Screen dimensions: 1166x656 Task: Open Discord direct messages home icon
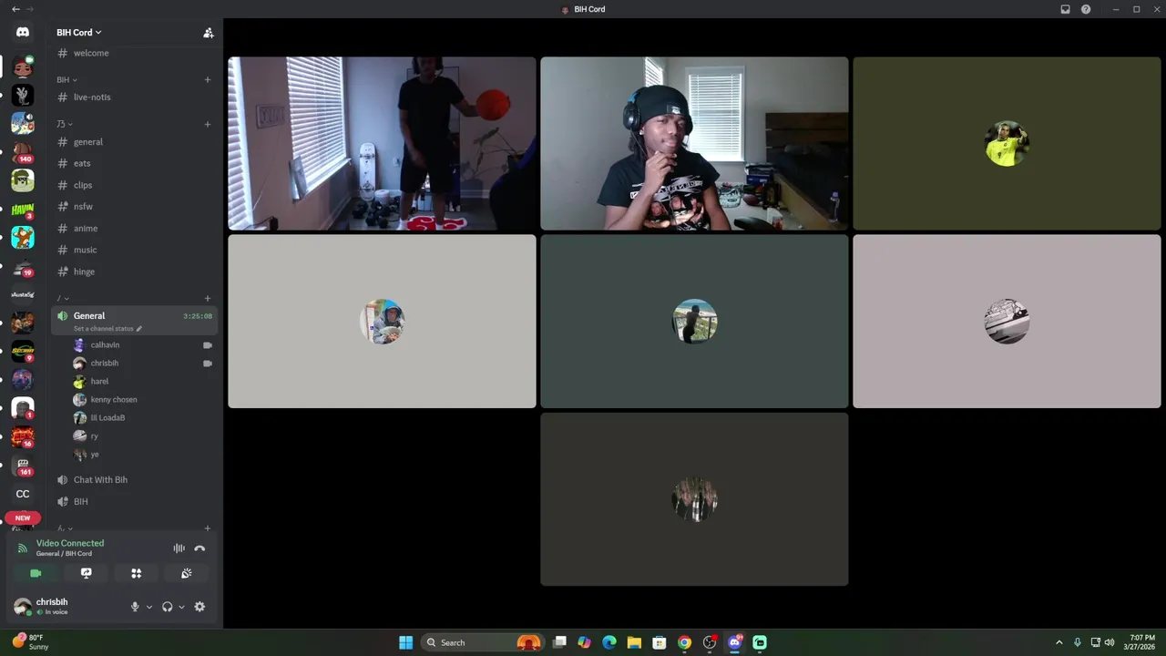(23, 32)
